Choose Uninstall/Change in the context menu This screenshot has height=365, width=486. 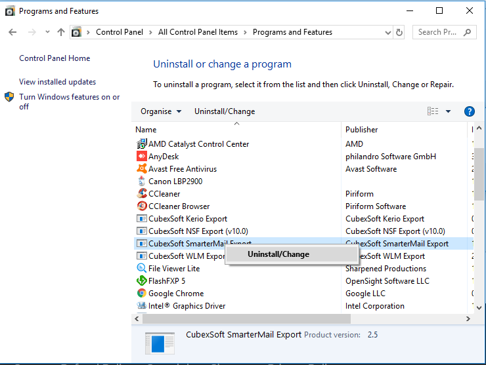[x=291, y=254]
